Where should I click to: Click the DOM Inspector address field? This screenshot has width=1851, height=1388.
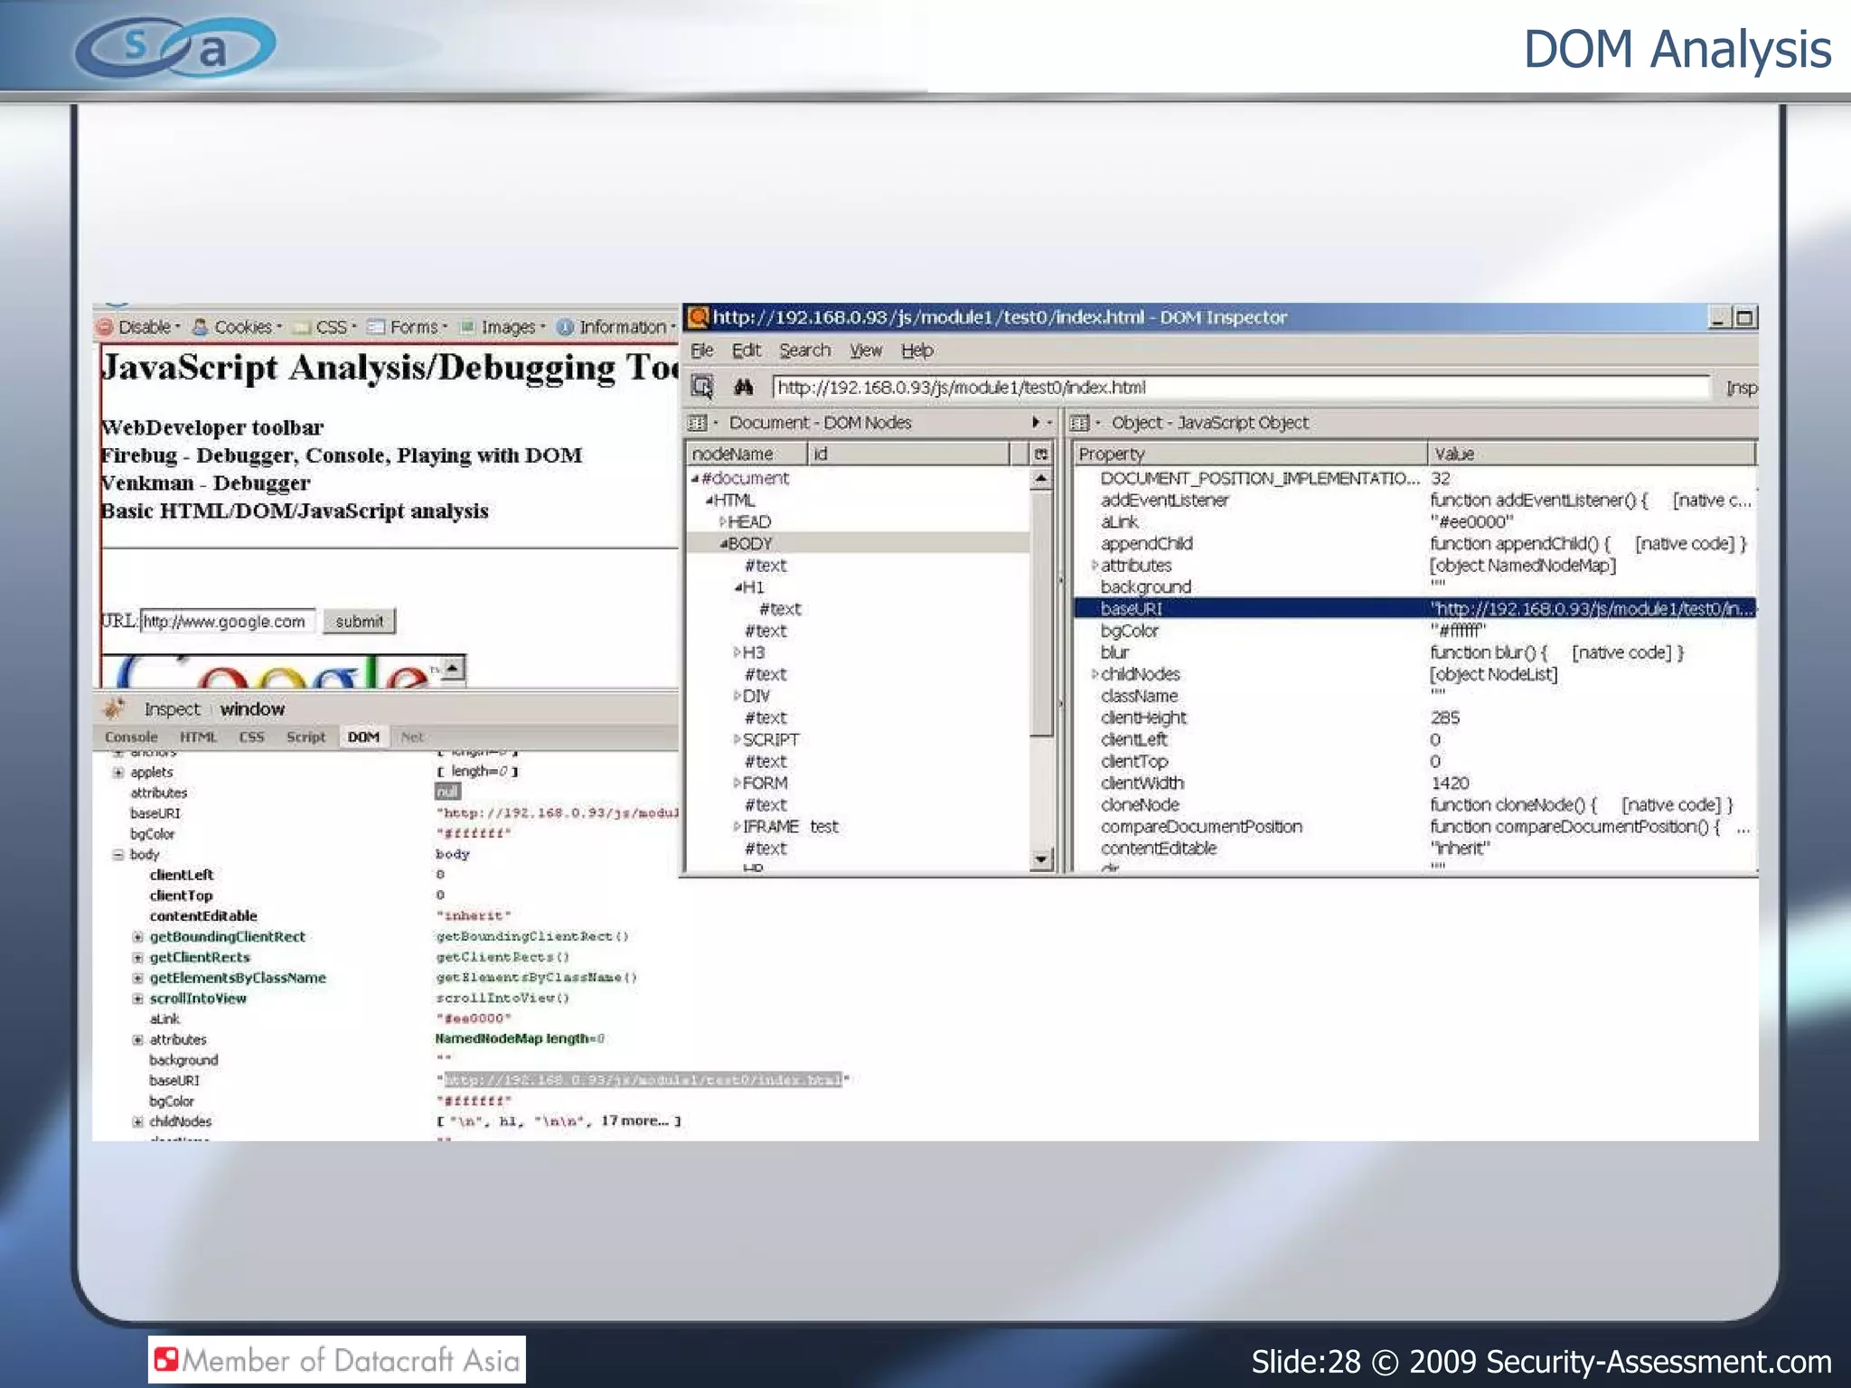coord(1241,388)
